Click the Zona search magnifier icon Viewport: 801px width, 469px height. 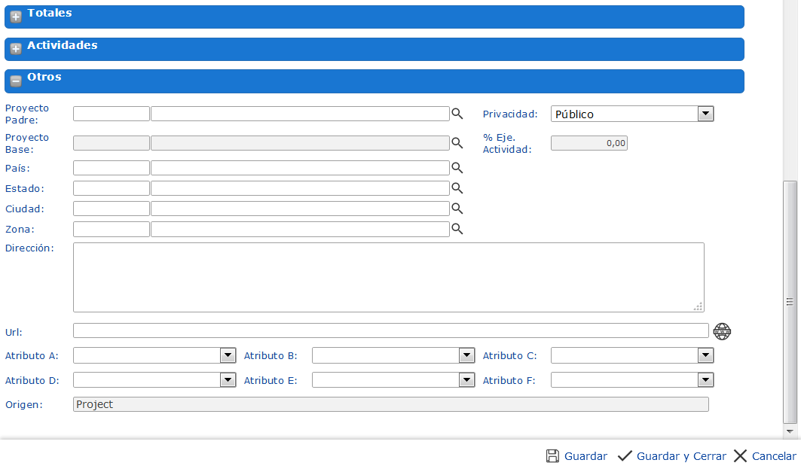(457, 229)
